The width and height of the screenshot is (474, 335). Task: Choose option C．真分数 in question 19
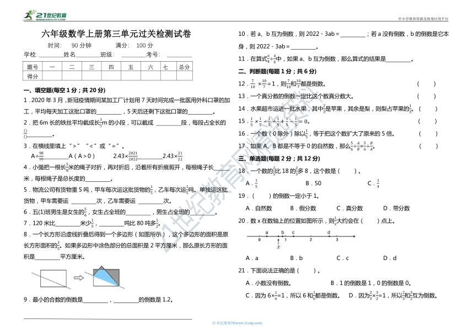(x=349, y=208)
